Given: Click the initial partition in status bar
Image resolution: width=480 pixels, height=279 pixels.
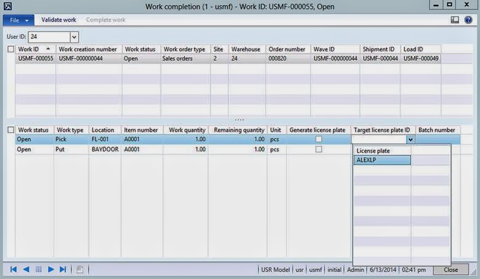Looking at the screenshot, I should coord(334,270).
